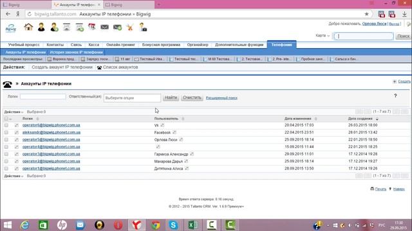Open the Контакты menu tab
Viewport: 412px width, 231px height.
[55, 45]
